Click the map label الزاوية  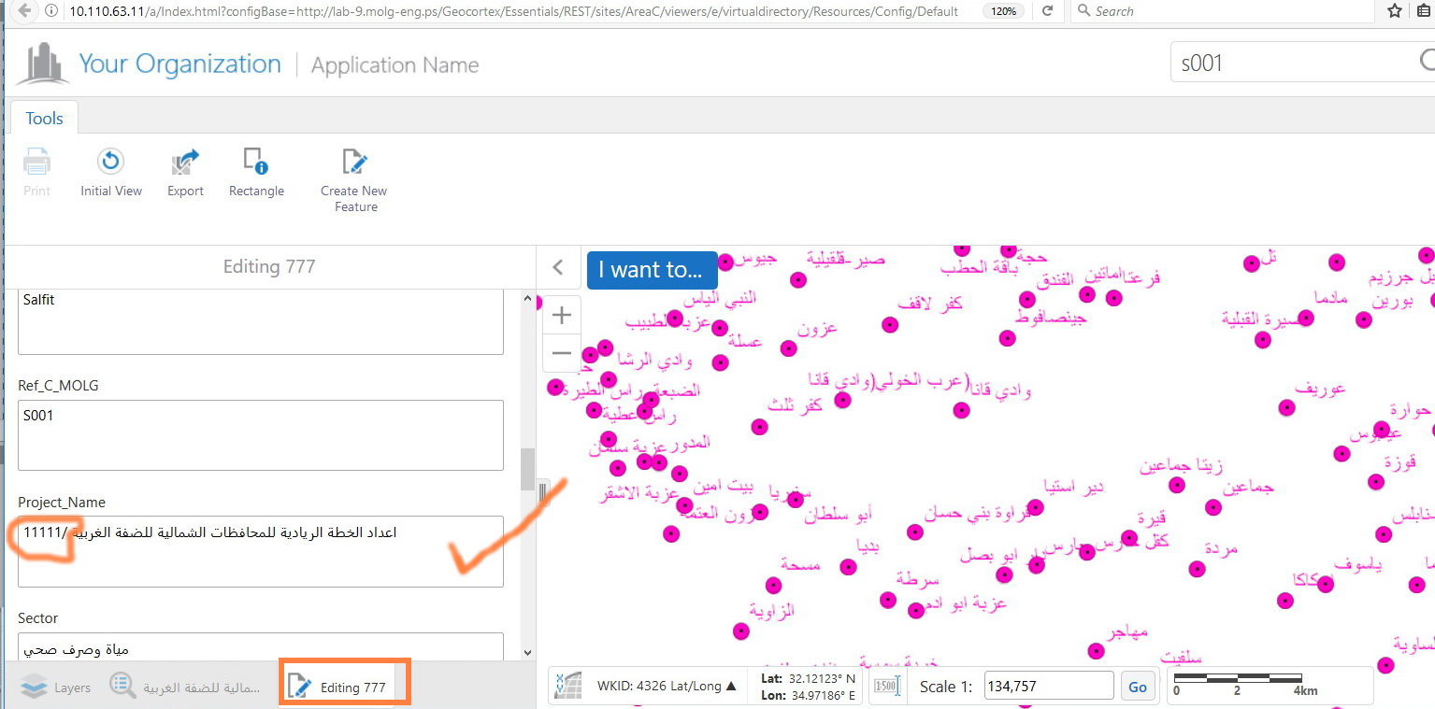[x=771, y=611]
